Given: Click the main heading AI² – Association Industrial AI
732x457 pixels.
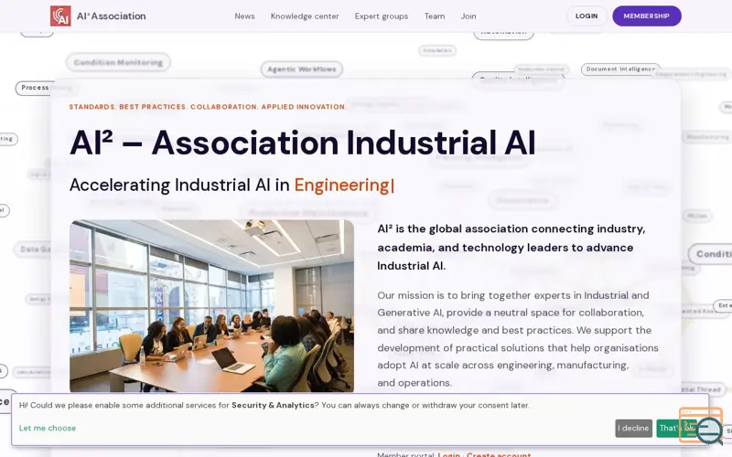Looking at the screenshot, I should [302, 143].
